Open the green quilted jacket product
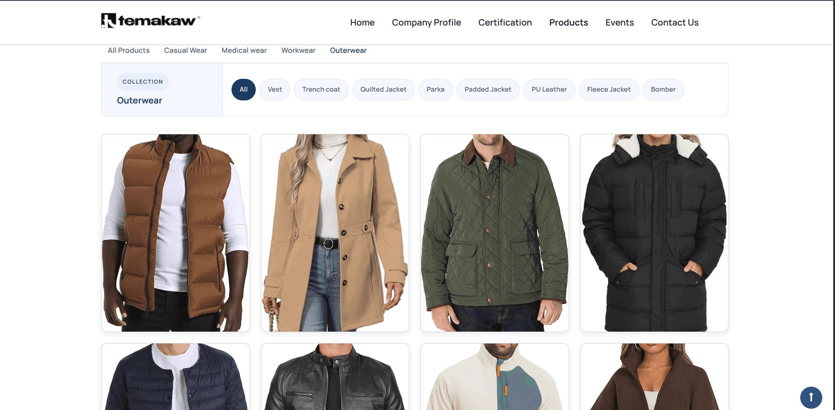 tap(495, 233)
